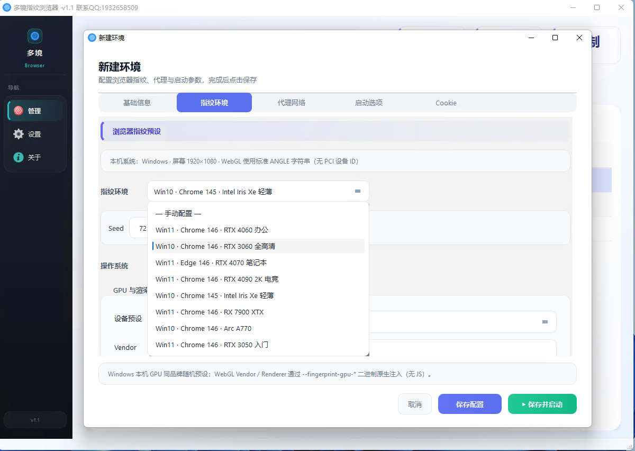The image size is (635, 451).
Task: Click the 保存配置 button
Action: click(x=470, y=404)
